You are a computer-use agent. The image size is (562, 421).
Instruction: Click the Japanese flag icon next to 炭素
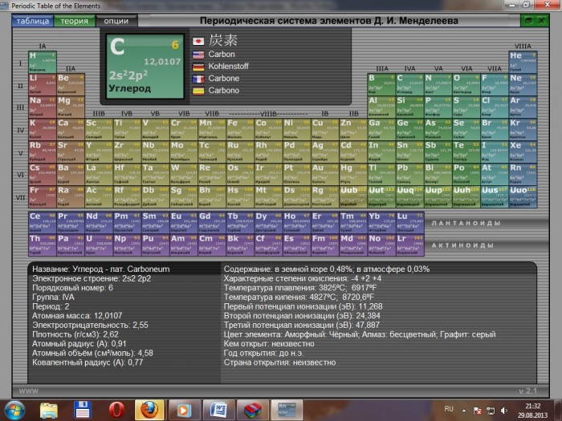click(x=198, y=40)
